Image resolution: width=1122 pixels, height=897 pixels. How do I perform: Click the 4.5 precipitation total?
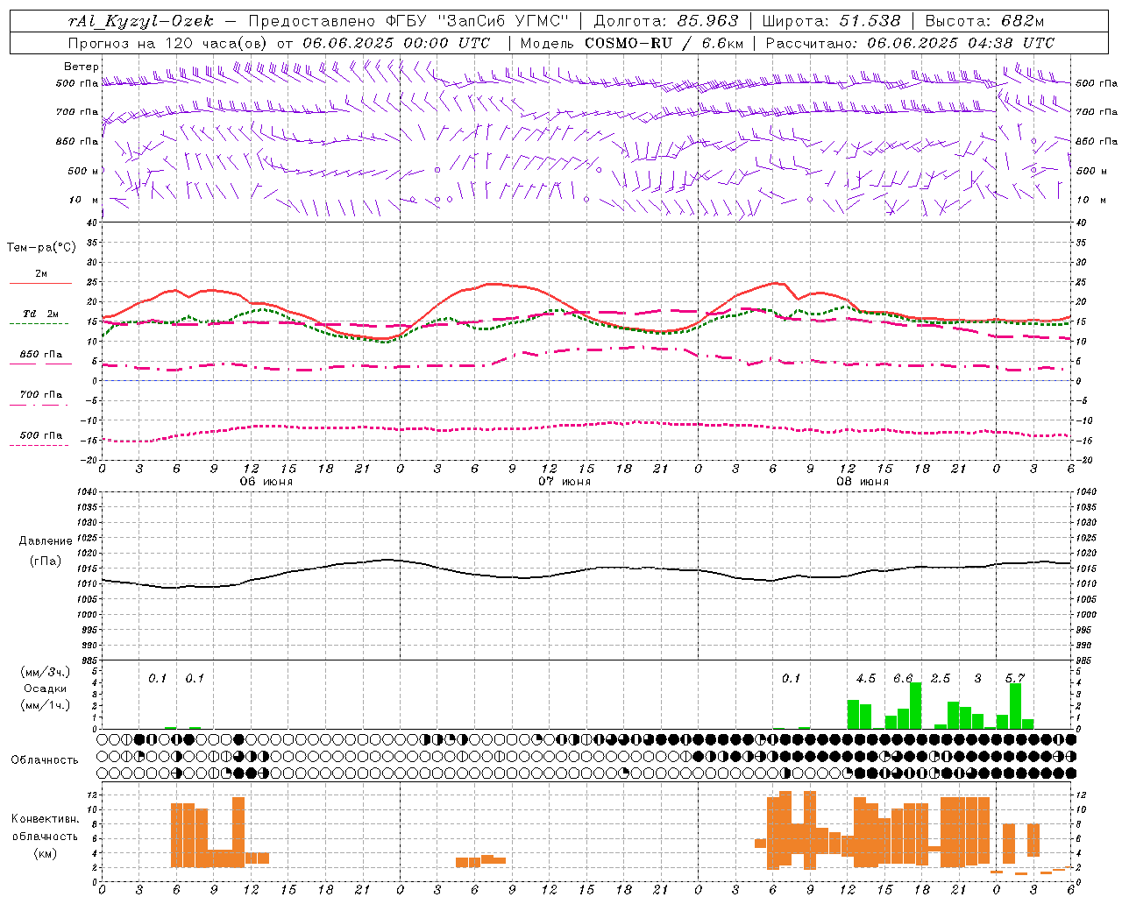(866, 679)
